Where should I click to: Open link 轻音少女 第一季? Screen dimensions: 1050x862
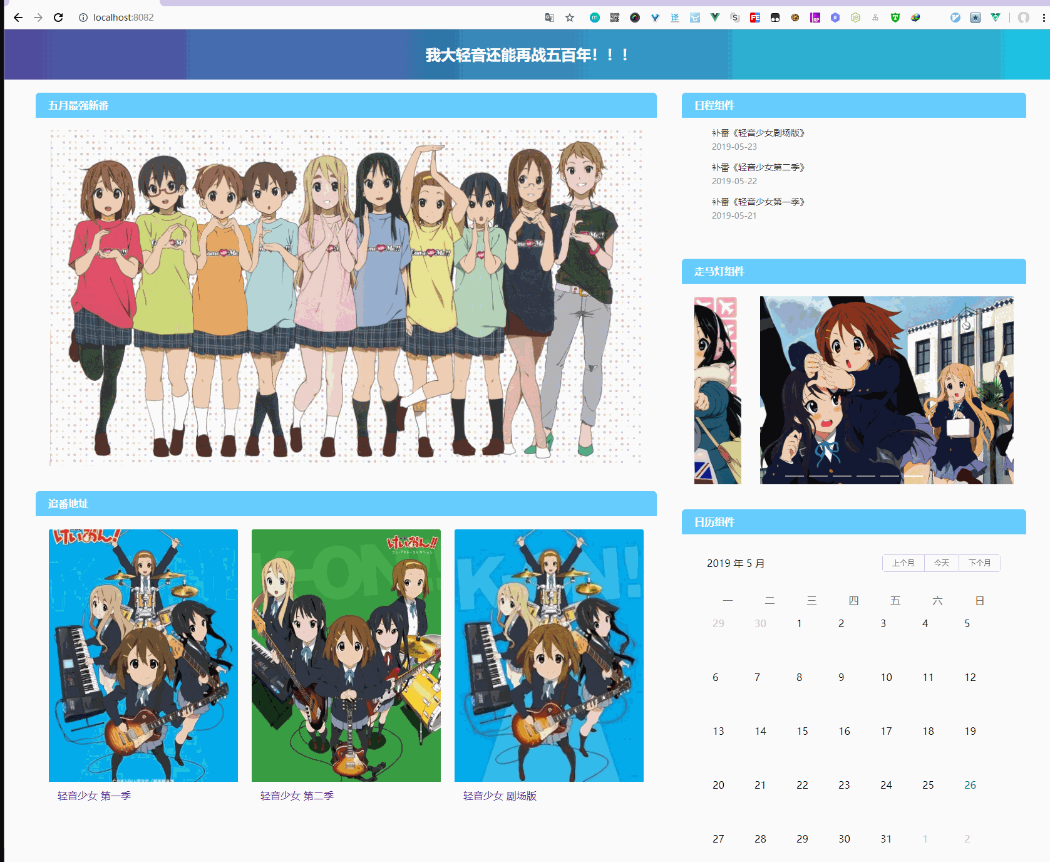click(94, 796)
